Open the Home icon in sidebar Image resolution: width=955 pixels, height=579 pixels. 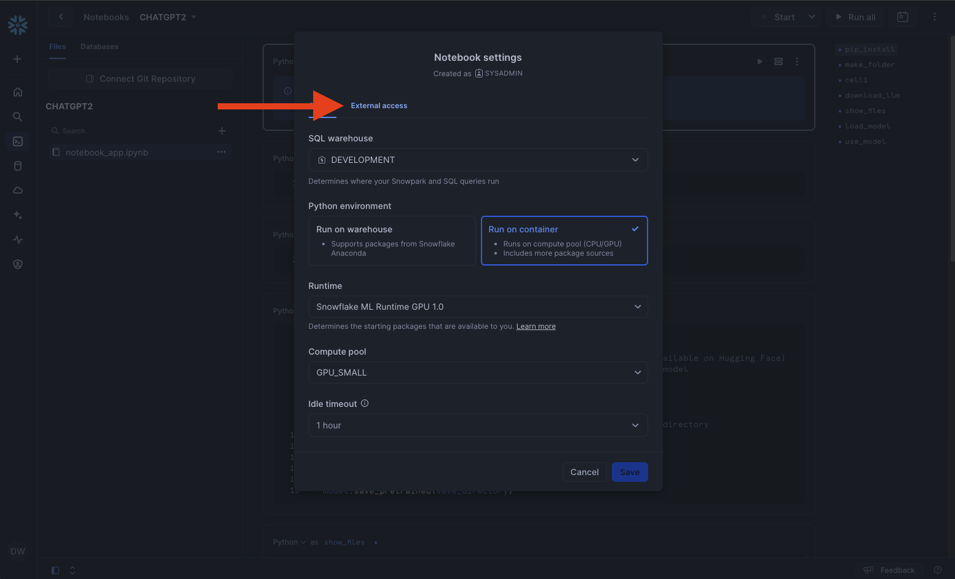click(x=18, y=92)
